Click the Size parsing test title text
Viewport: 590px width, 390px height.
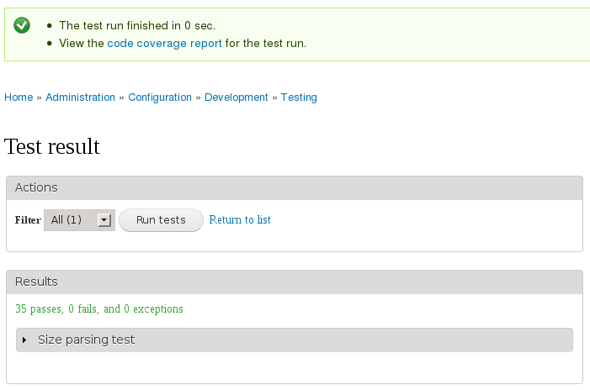[86, 340]
